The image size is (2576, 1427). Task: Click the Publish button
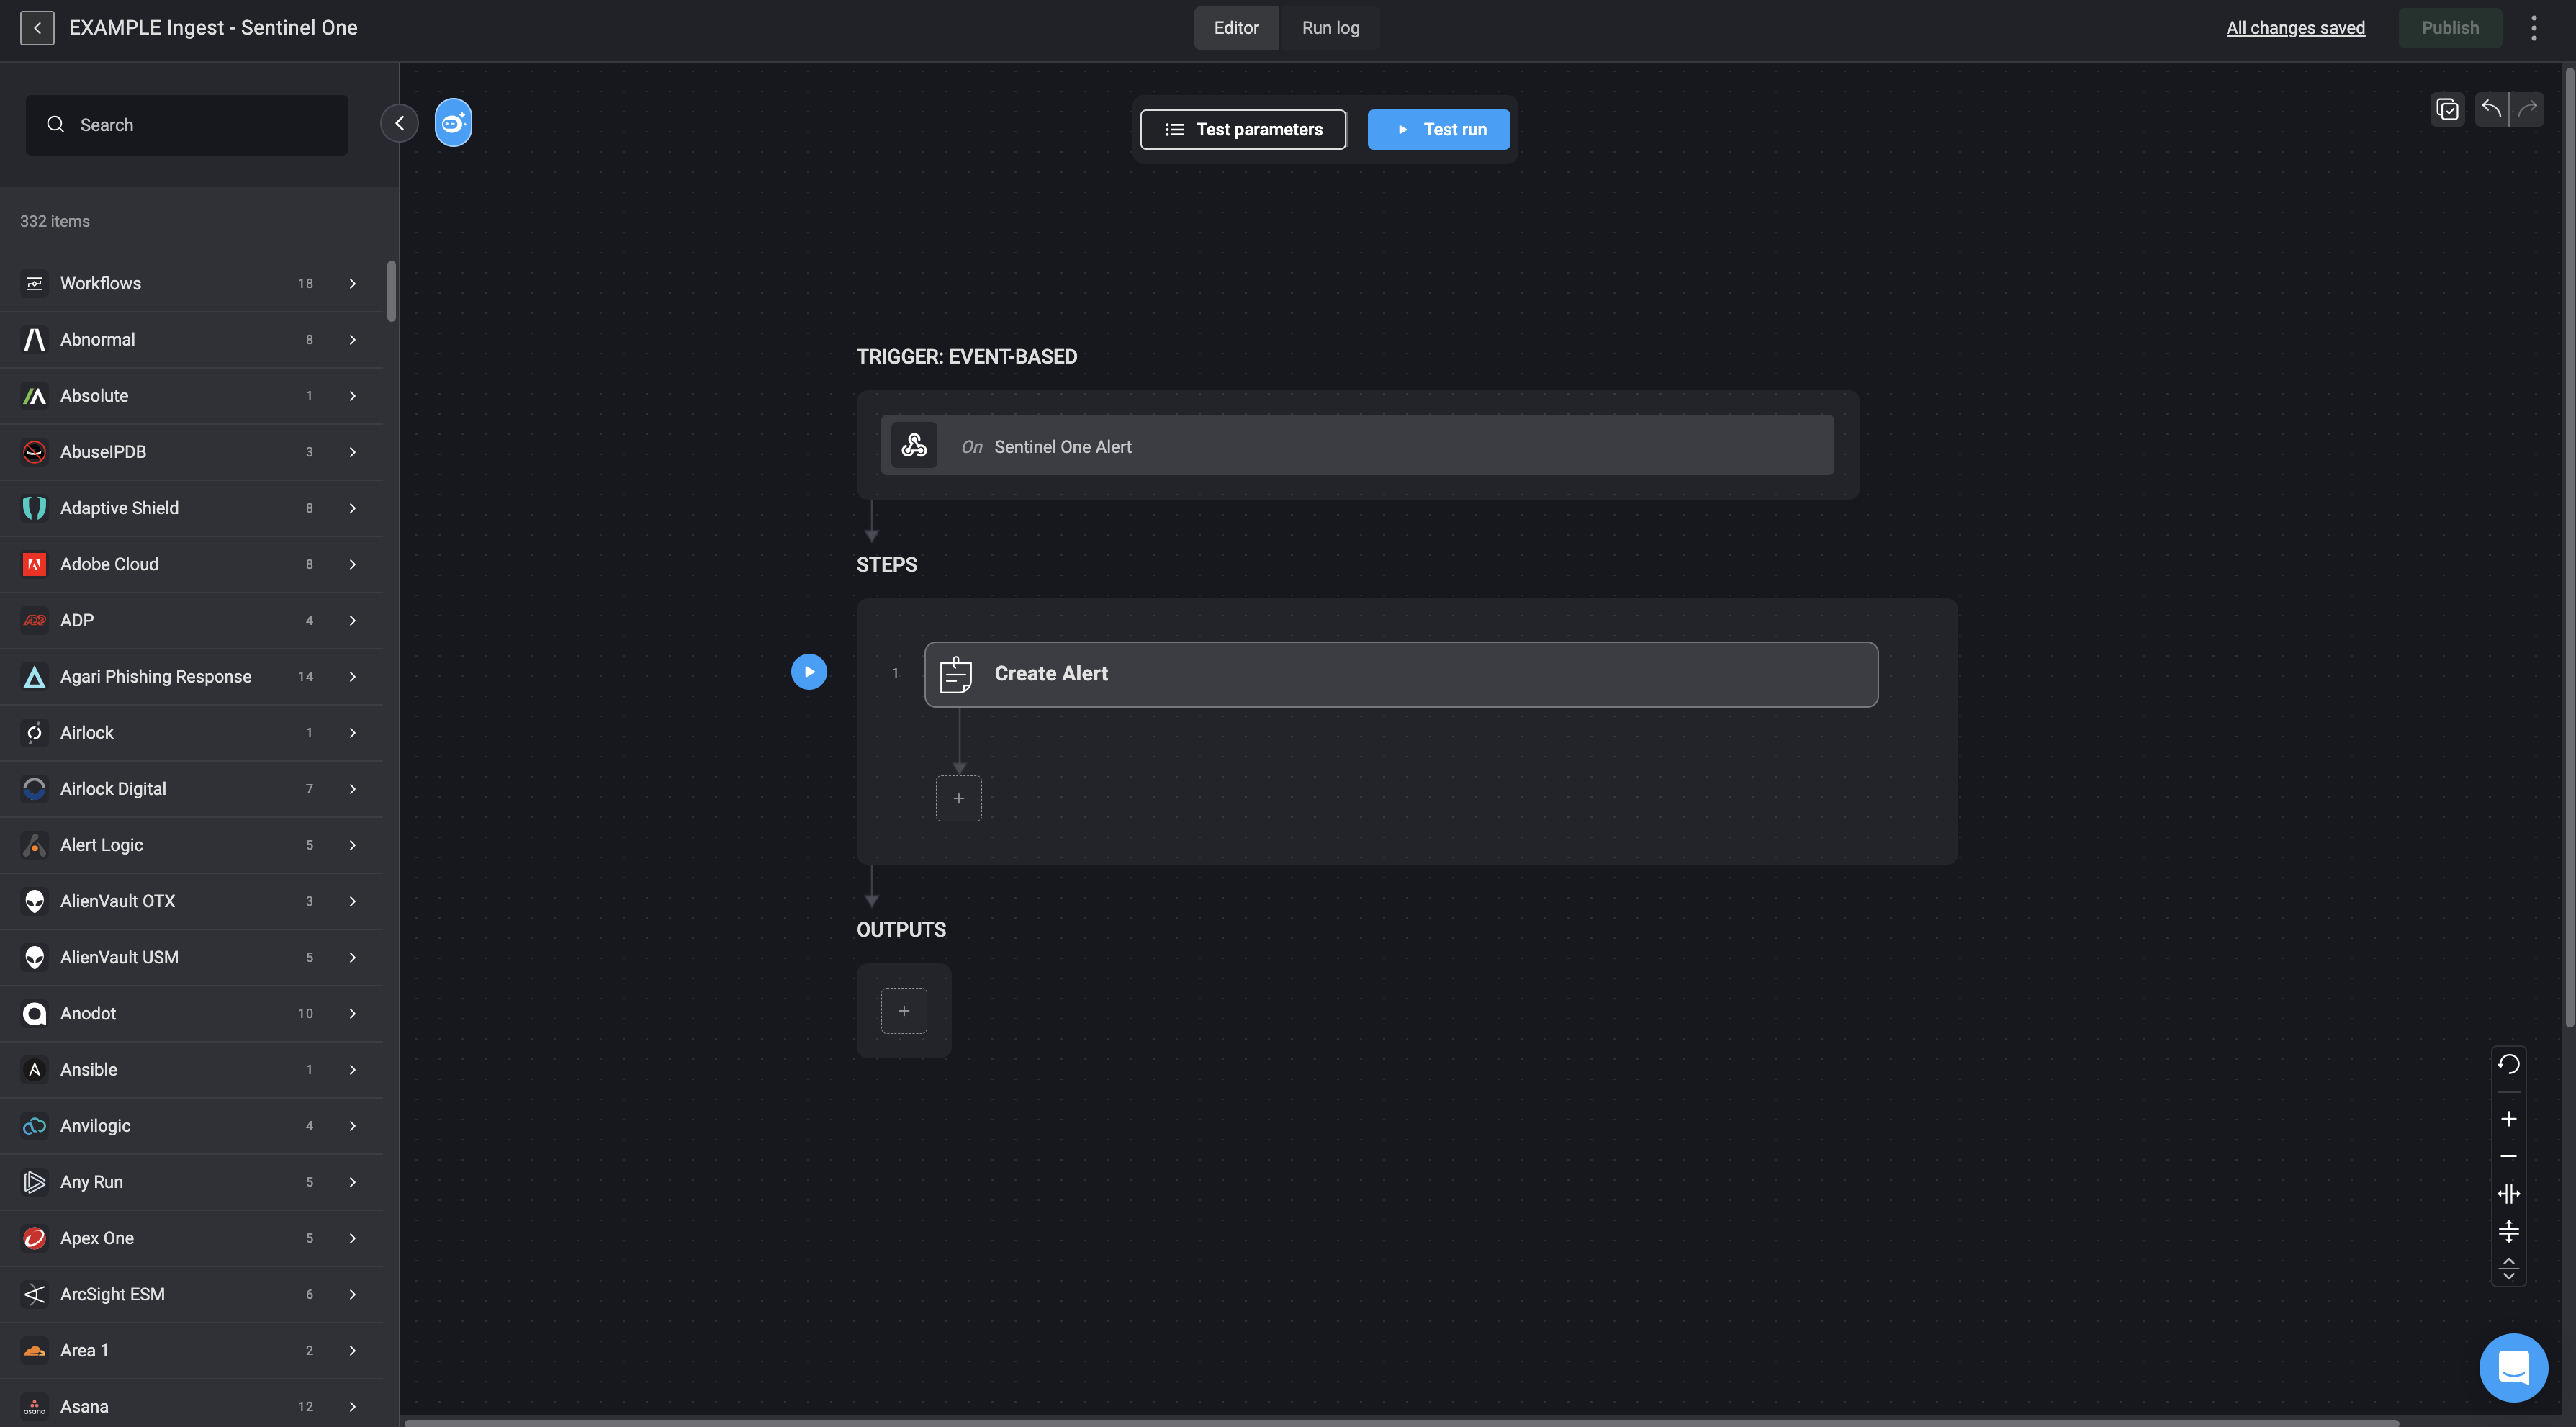[x=2449, y=27]
